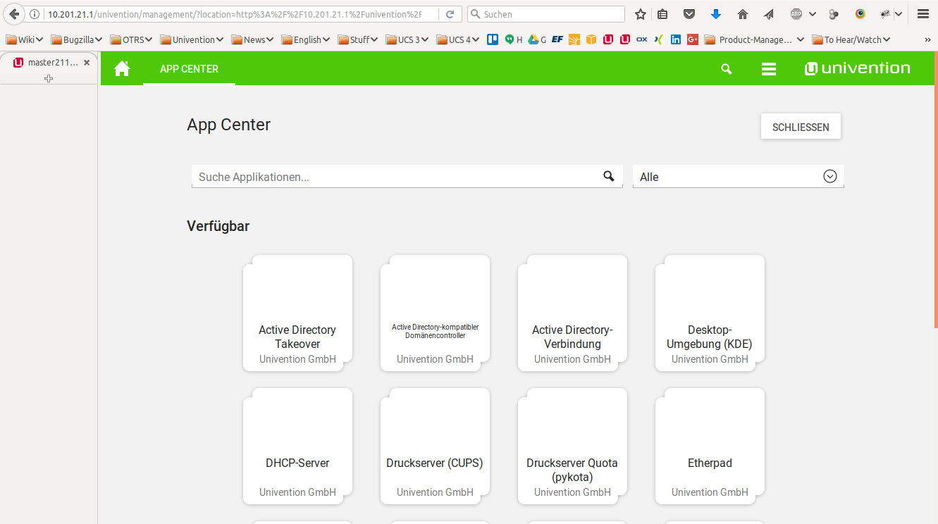The image size is (938, 524).
Task: Open the LinkedIn bookmark icon
Action: pos(676,39)
